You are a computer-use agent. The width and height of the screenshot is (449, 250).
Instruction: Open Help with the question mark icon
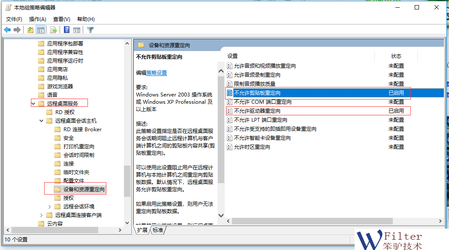(x=67, y=30)
